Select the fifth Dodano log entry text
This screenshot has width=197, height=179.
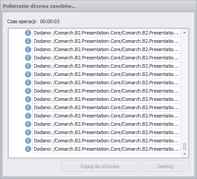tap(106, 66)
